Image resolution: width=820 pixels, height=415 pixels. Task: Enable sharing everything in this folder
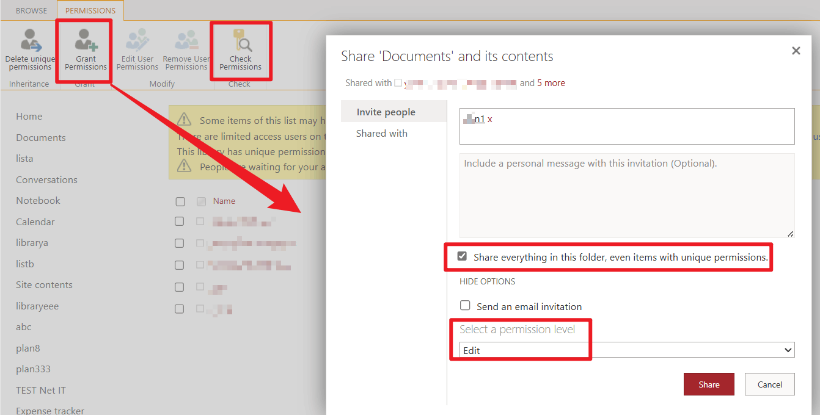[463, 256]
